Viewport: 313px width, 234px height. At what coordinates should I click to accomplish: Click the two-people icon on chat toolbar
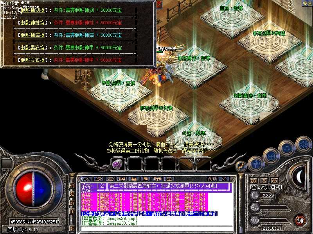(134, 179)
